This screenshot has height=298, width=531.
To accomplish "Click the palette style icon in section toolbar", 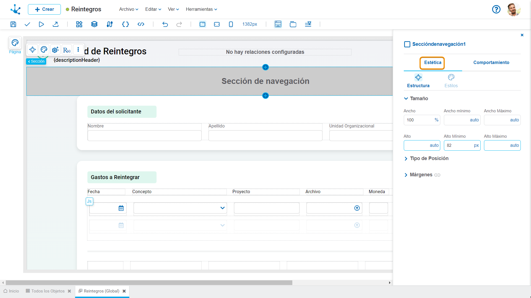I will [x=44, y=50].
